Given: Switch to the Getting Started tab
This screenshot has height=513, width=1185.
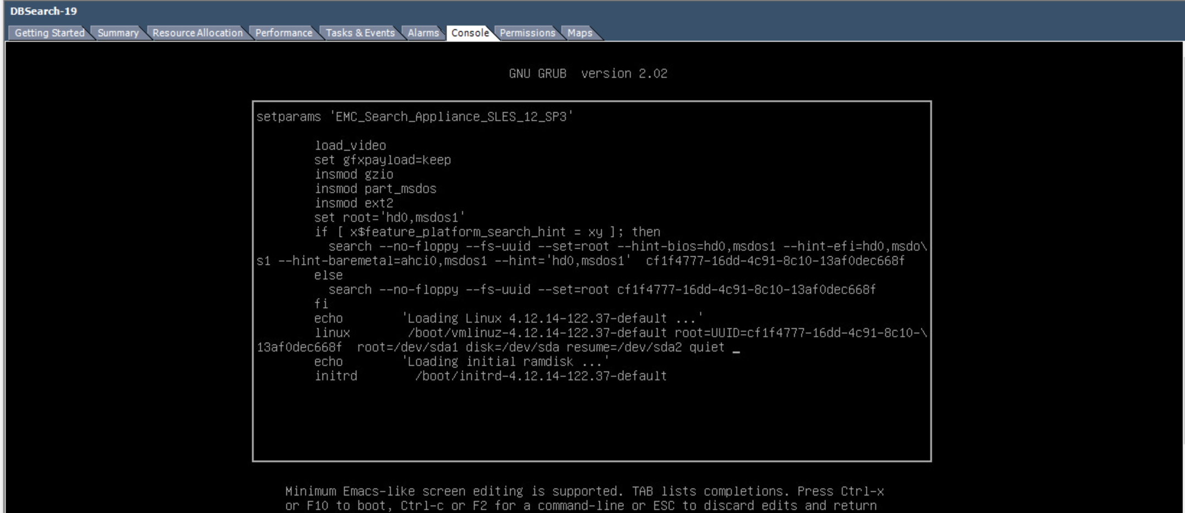Looking at the screenshot, I should 50,33.
